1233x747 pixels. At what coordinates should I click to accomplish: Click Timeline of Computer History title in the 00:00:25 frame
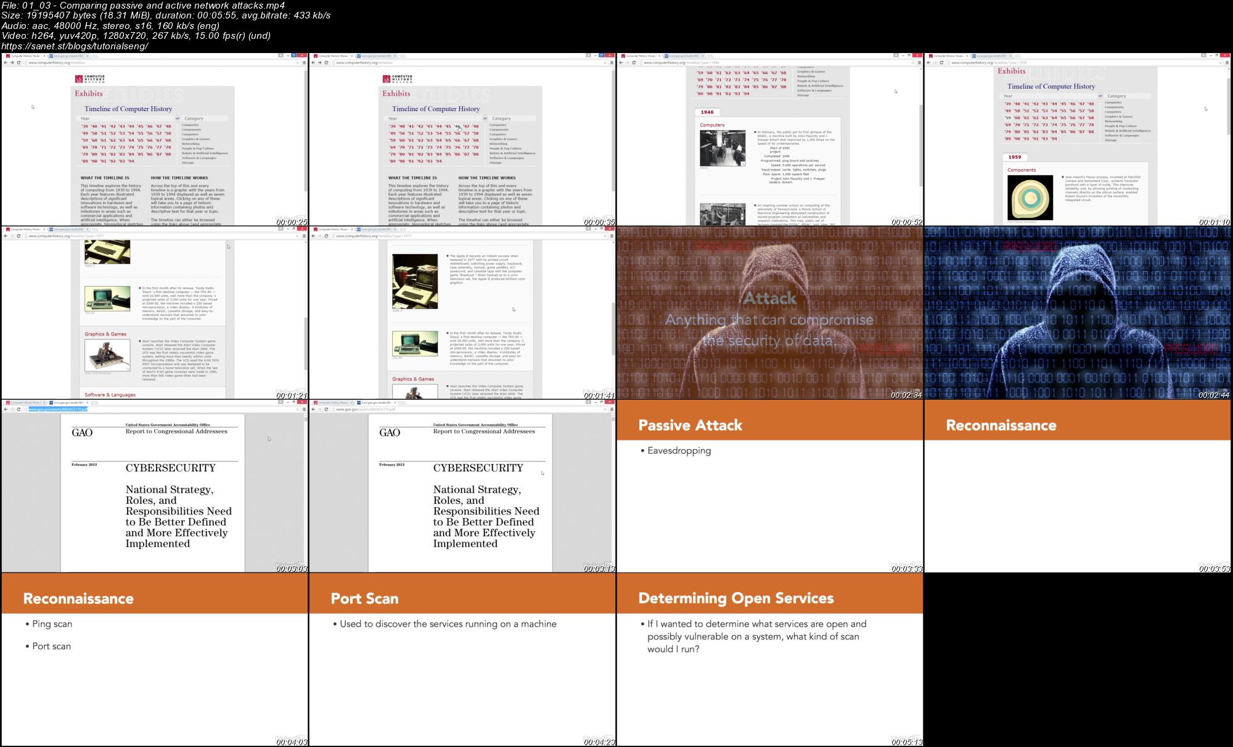[128, 109]
